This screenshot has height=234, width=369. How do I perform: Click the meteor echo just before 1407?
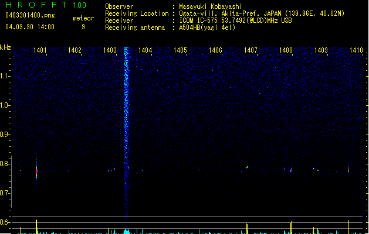point(247,167)
